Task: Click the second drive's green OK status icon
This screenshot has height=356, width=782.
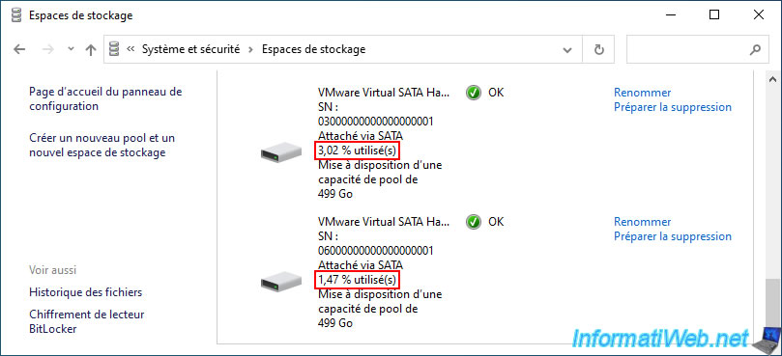Action: 474,222
